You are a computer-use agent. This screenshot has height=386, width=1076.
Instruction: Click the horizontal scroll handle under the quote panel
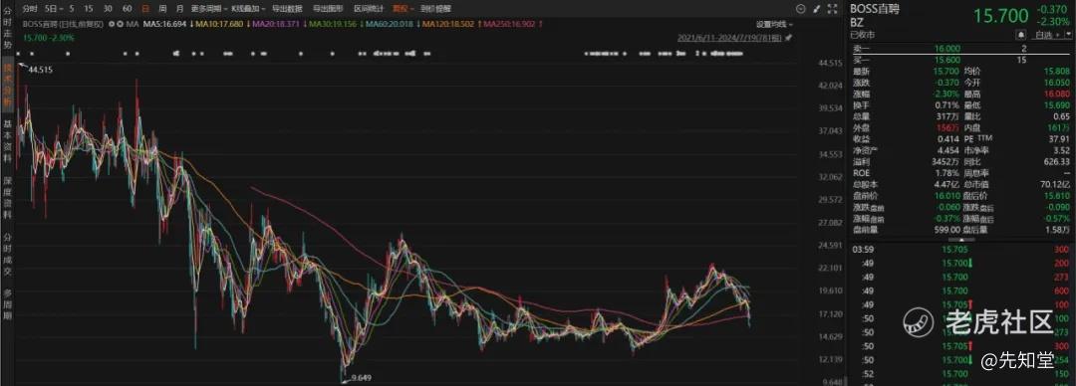pos(960,240)
